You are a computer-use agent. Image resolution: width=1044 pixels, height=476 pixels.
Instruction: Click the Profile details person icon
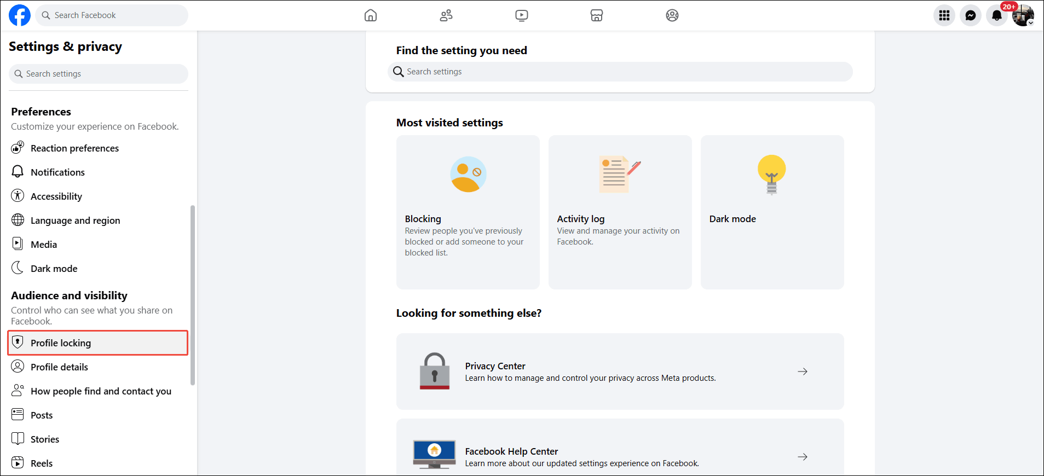18,366
